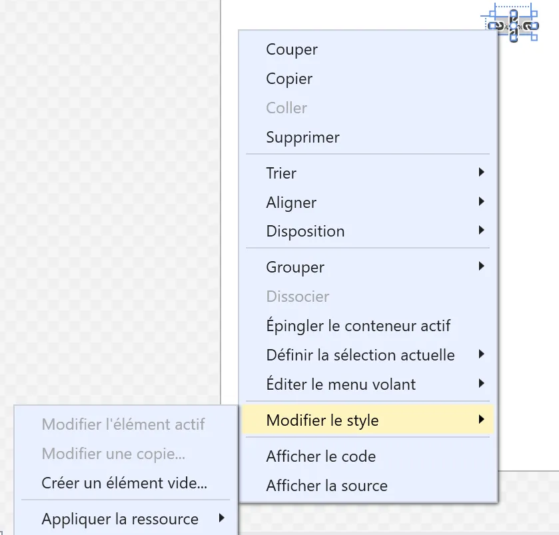Click Afficher le code
The width and height of the screenshot is (559, 535).
[320, 456]
